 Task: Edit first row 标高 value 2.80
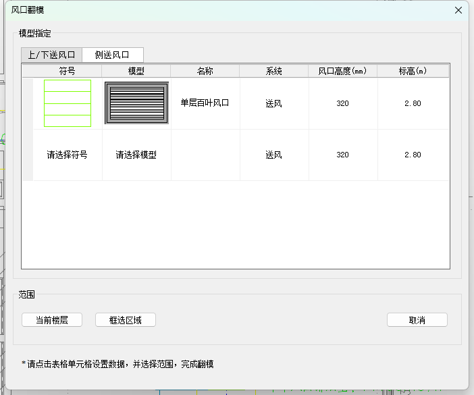click(x=413, y=103)
